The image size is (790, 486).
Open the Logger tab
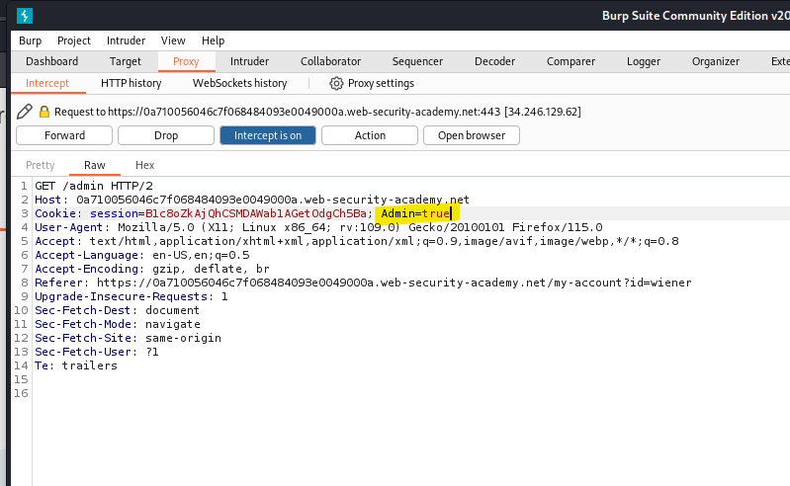coord(644,61)
